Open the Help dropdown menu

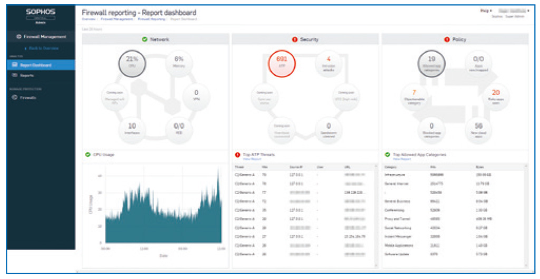pos(486,11)
